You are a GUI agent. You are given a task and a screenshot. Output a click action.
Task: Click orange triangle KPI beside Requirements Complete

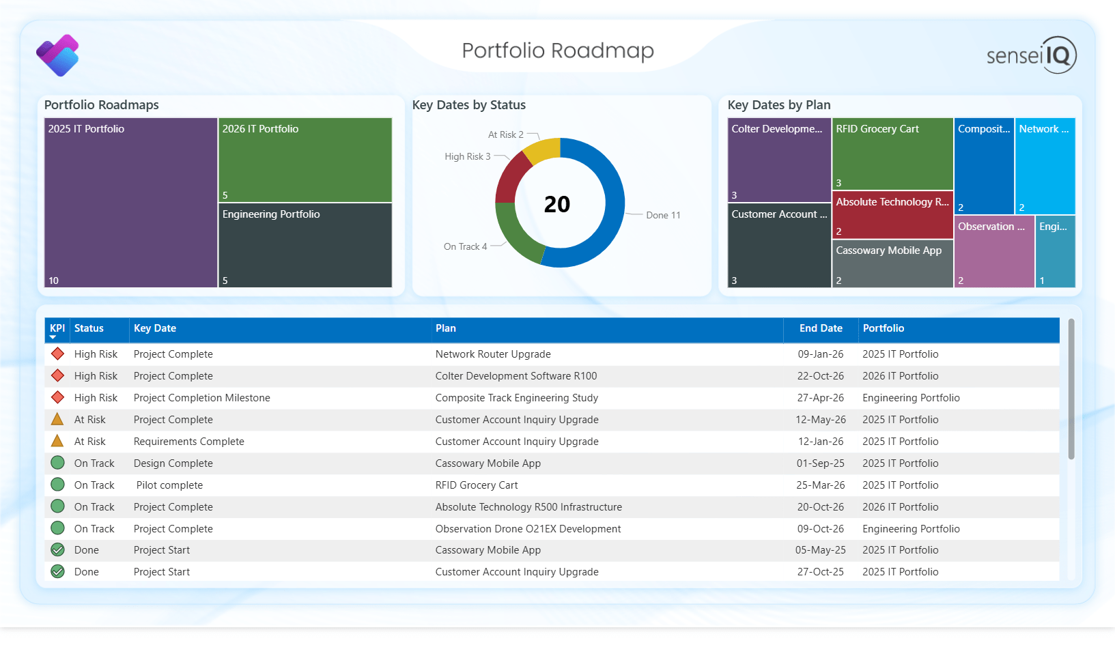tap(58, 441)
